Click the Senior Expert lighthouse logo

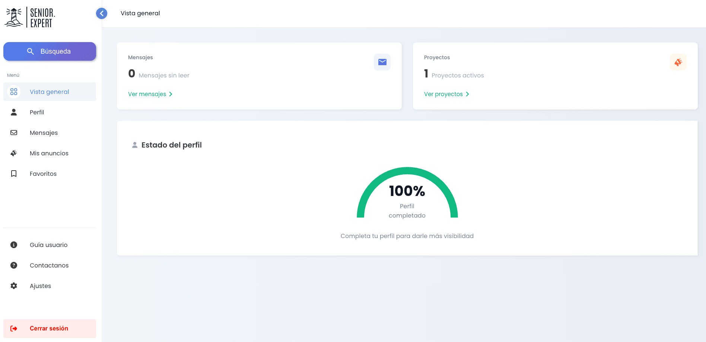30,18
